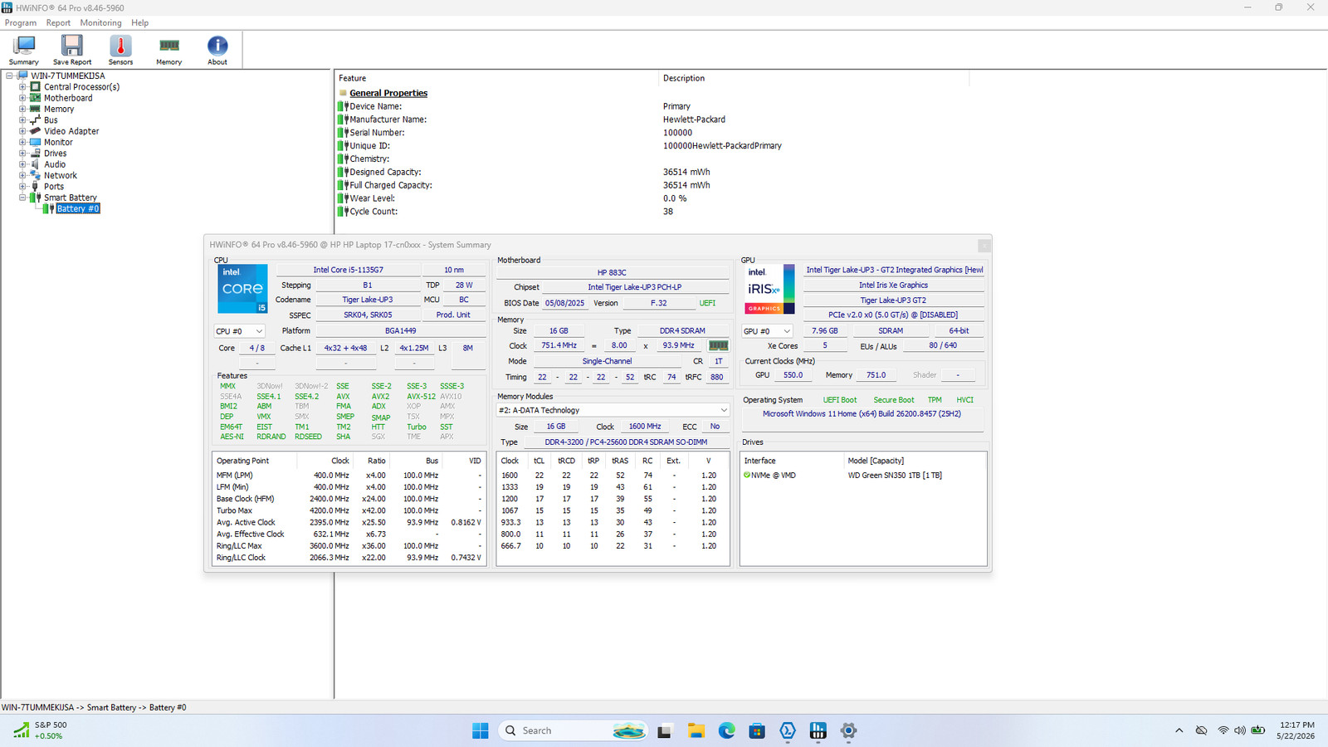The height and width of the screenshot is (747, 1328).
Task: Click the Description column header
Action: pos(814,78)
